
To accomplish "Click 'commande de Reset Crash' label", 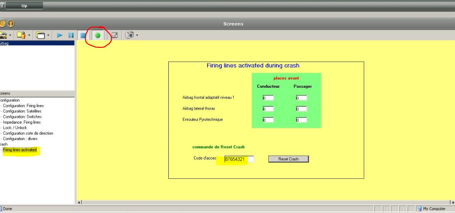I will pyautogui.click(x=218, y=147).
